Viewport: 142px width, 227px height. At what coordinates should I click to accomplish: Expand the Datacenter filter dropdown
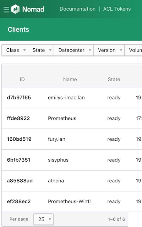pos(73,50)
